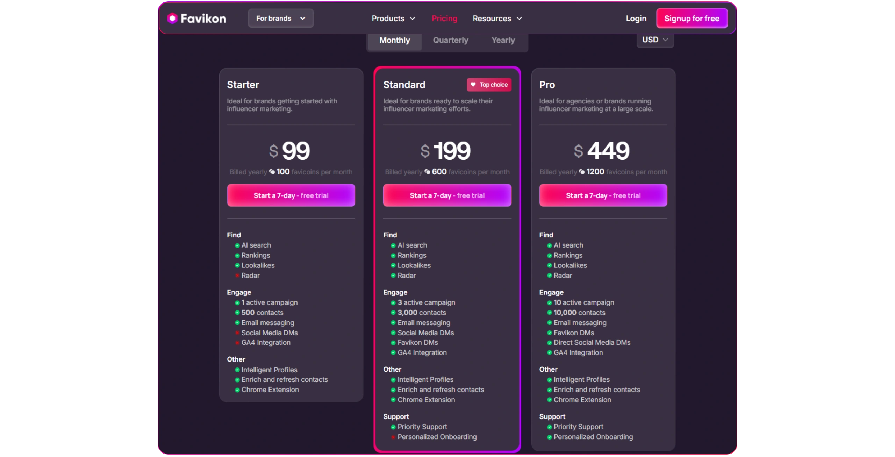Expand the Products menu

pyautogui.click(x=393, y=18)
